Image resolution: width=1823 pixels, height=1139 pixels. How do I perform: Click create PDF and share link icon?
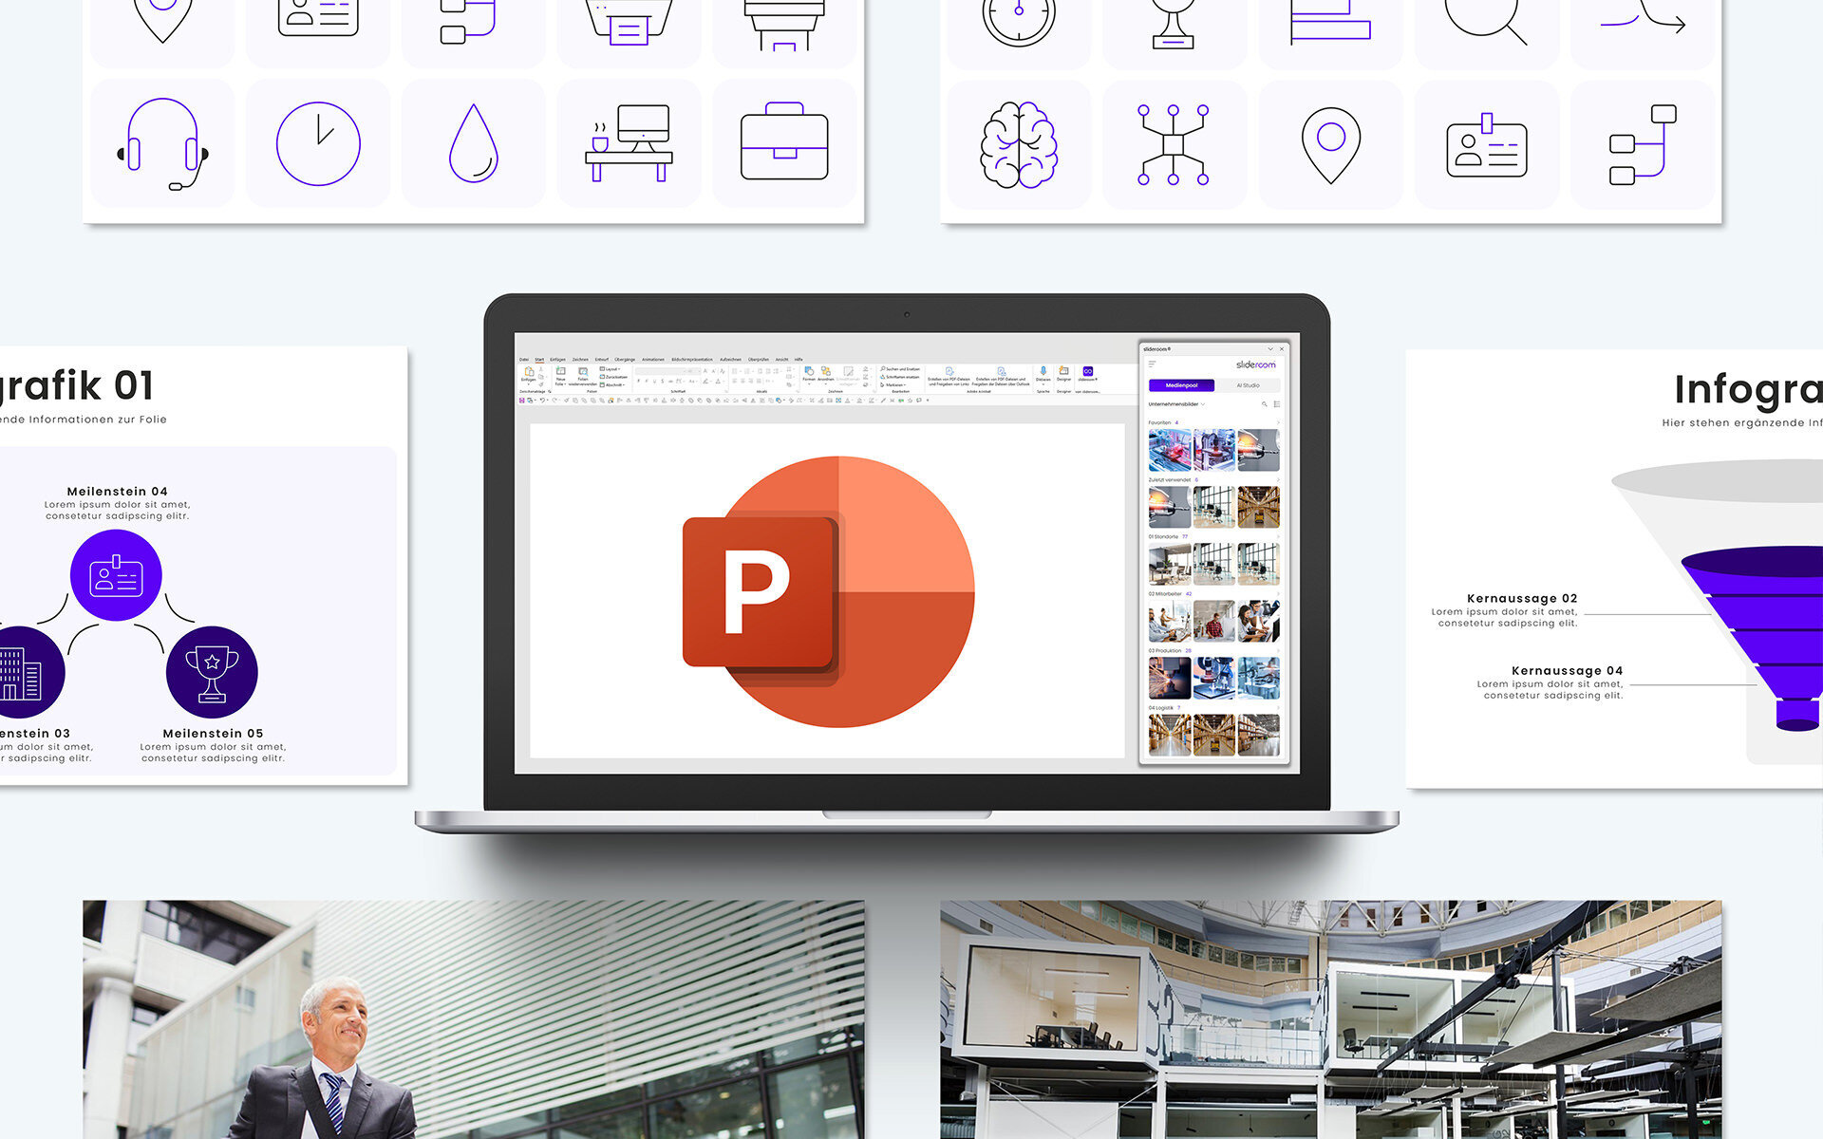(x=949, y=371)
